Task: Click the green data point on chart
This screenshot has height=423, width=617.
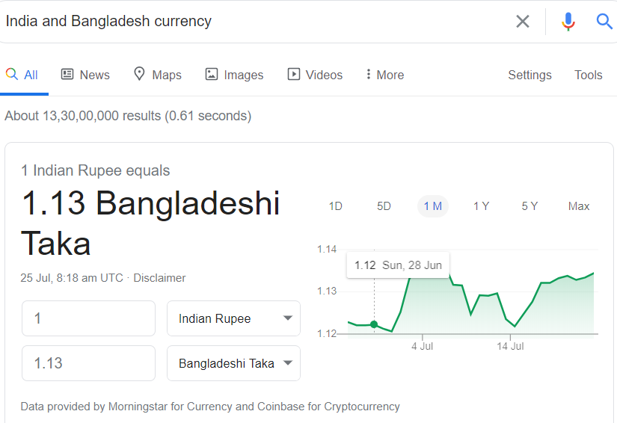Action: [x=374, y=324]
